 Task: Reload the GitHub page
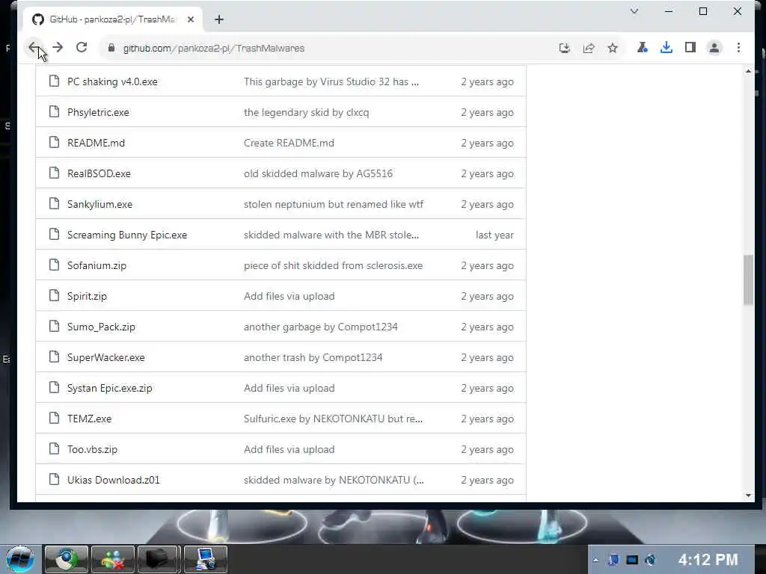click(82, 47)
